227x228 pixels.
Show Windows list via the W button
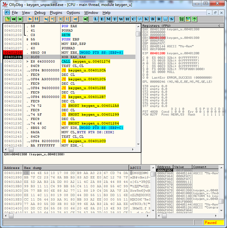pyautogui.click(x=121, y=19)
